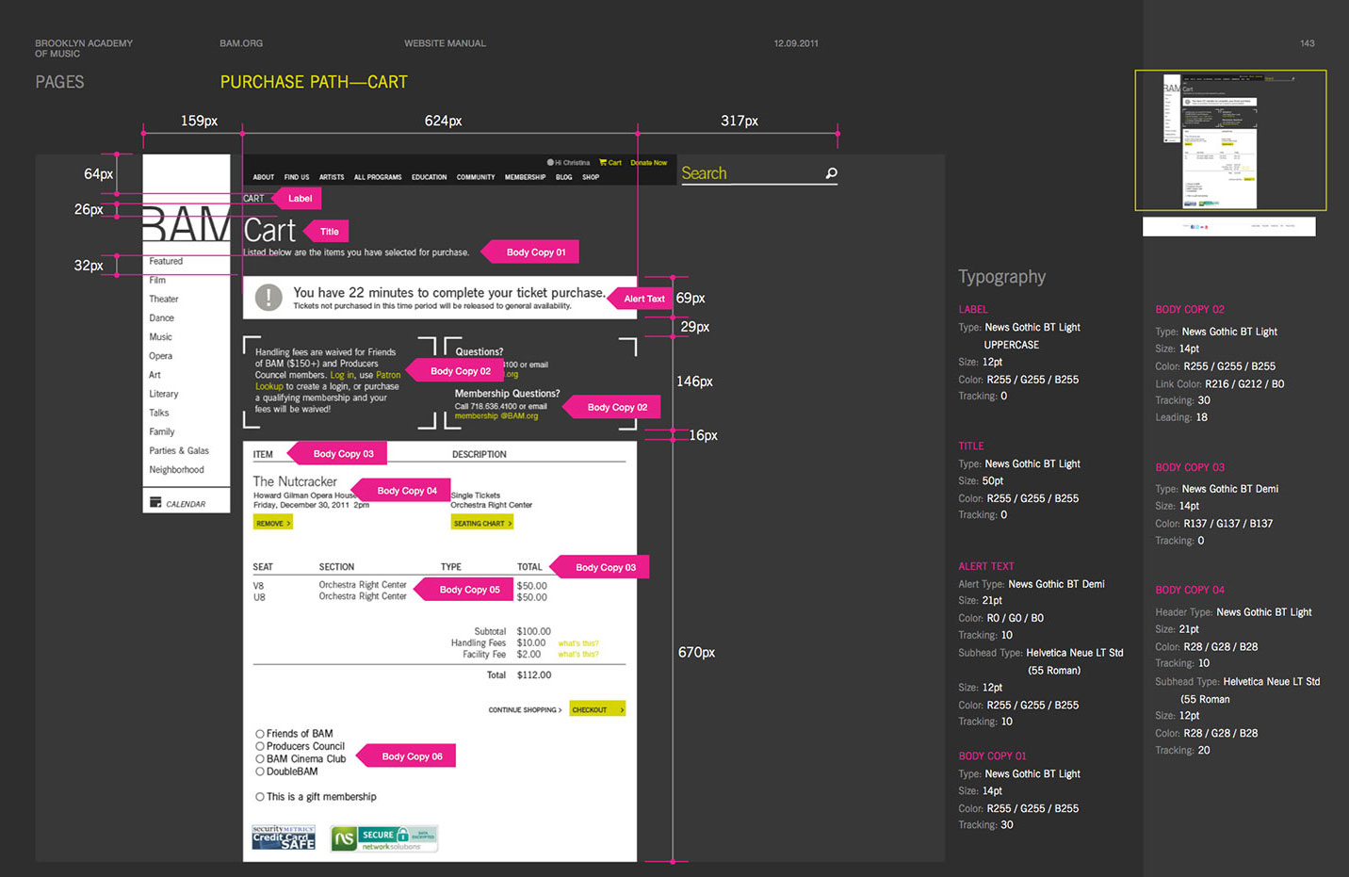
Task: Select the Friends of BAM radio button
Action: [260, 734]
